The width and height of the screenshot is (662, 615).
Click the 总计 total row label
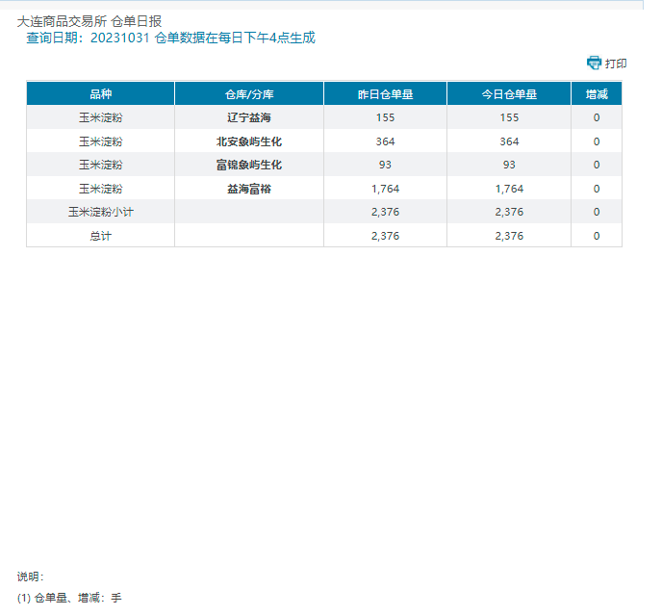pyautogui.click(x=100, y=236)
